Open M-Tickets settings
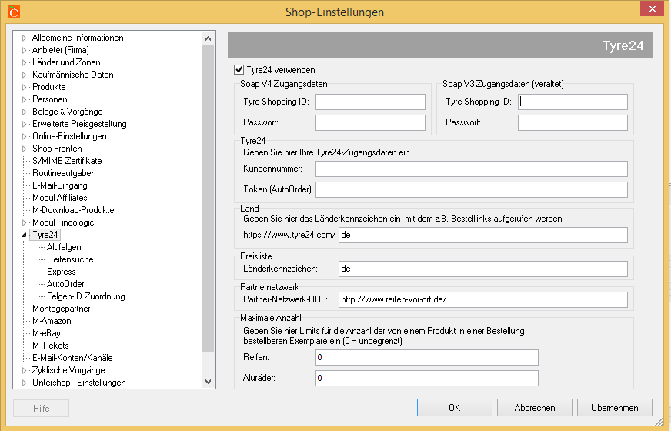Screen dimensions: 671x431 click(x=51, y=346)
